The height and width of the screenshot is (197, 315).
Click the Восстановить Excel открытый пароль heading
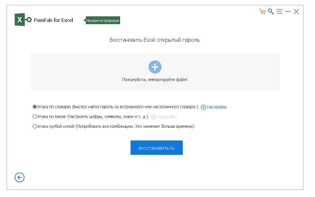tap(154, 40)
